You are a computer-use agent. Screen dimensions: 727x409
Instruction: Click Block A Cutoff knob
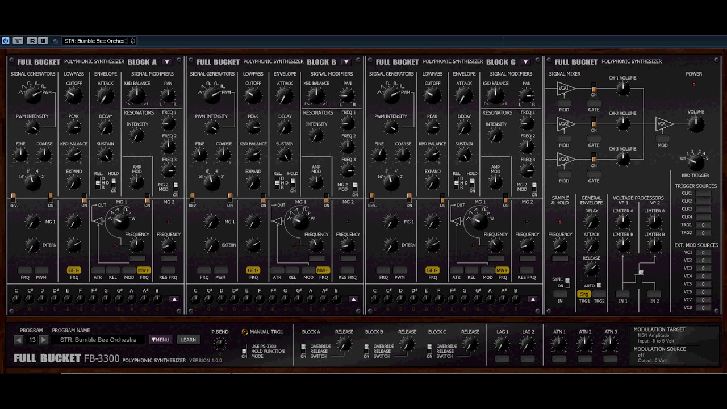[x=74, y=95]
